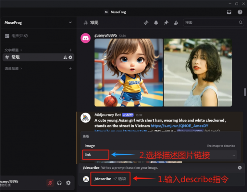Minimize the Discord window
Screen dimensions: 247x192
[x=230, y=4]
